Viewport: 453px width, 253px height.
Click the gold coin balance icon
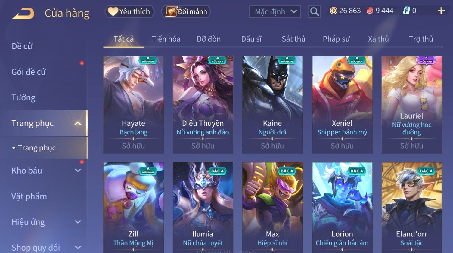click(334, 11)
